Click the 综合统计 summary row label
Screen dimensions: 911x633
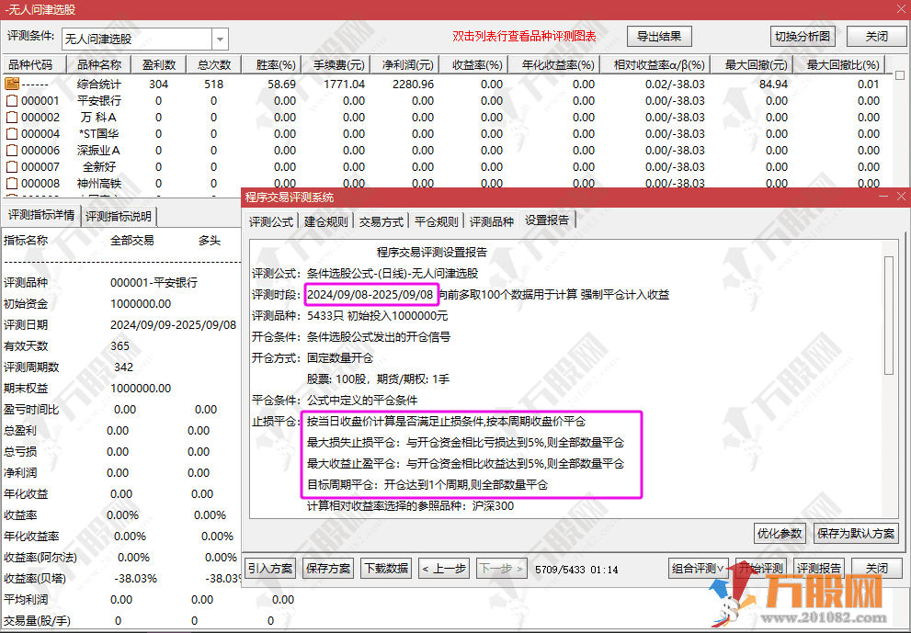pyautogui.click(x=99, y=84)
